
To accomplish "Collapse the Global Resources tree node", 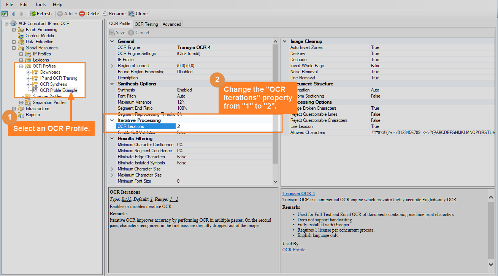I will (x=14, y=48).
